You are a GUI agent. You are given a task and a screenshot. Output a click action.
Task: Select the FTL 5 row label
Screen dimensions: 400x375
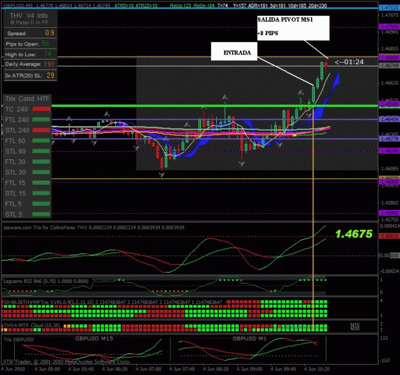pyautogui.click(x=13, y=204)
